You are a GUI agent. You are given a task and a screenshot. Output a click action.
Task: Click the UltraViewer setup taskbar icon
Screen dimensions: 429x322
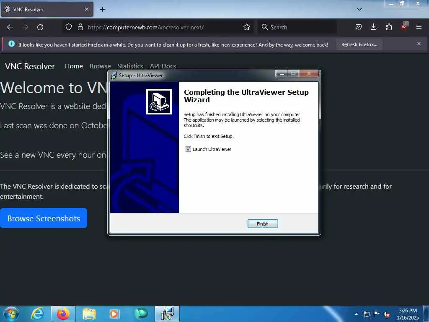[167, 314]
